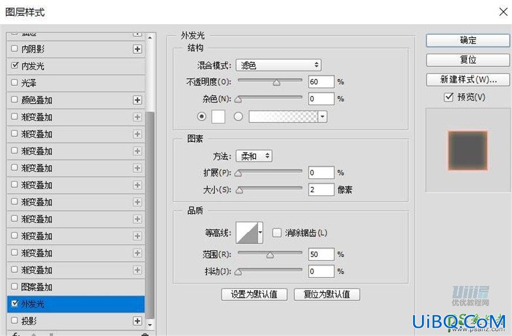The width and height of the screenshot is (512, 336).
Task: Open the 内发光 settings row
Action: [76, 66]
